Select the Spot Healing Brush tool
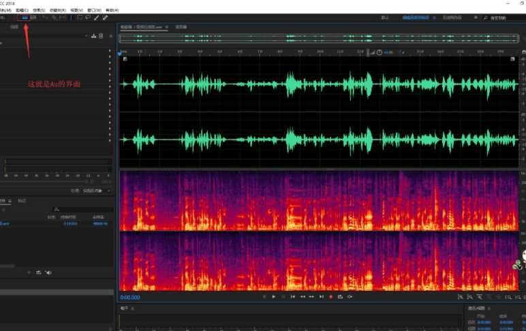 (106, 18)
